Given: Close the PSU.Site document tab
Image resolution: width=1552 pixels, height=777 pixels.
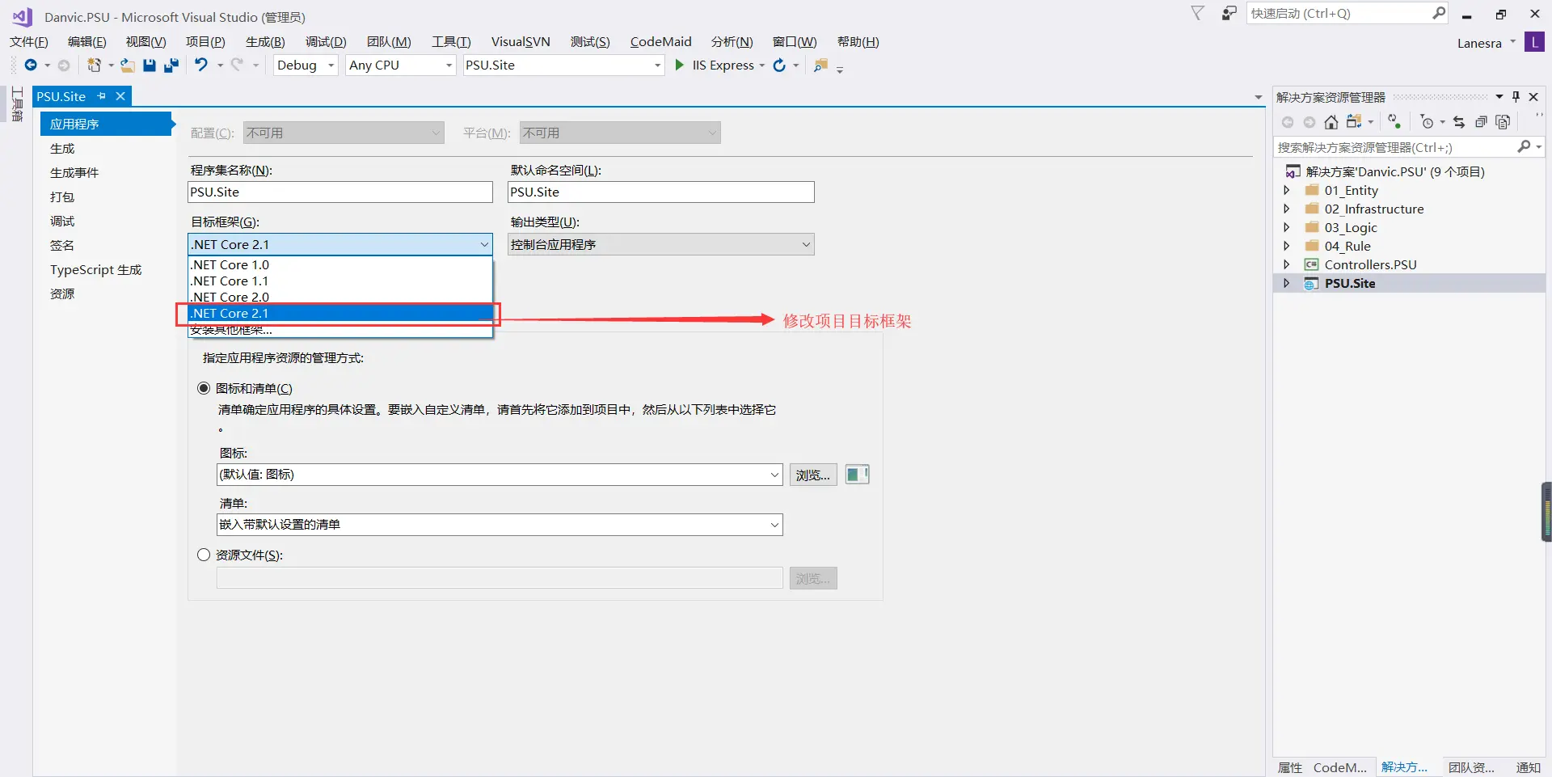Looking at the screenshot, I should (120, 96).
